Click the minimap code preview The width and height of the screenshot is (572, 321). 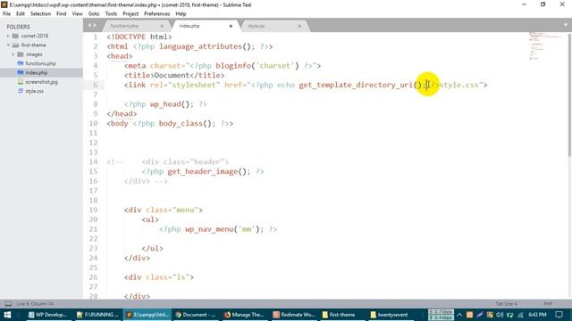click(545, 46)
